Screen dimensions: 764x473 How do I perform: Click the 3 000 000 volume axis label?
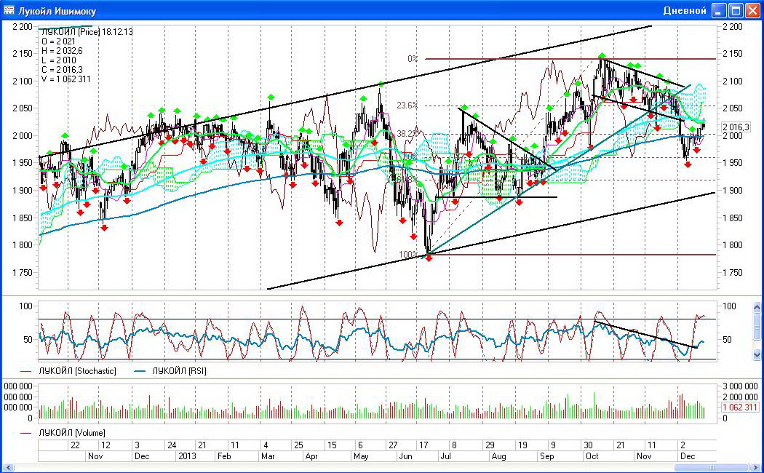tap(740, 386)
